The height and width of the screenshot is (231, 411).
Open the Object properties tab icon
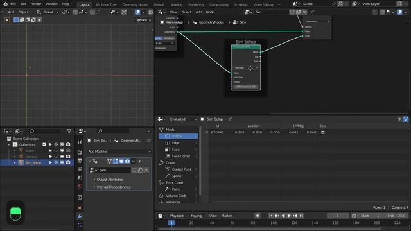tap(80, 208)
